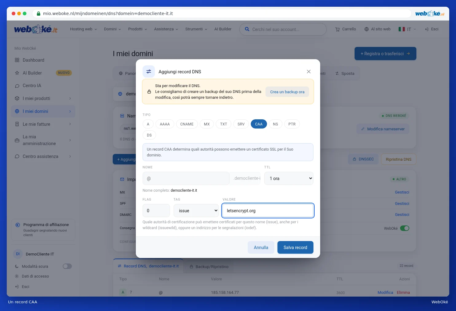
Task: Click Crea un backup ora
Action: 287,92
